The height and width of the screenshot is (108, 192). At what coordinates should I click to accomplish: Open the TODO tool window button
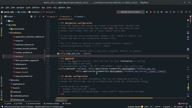pos(18,103)
